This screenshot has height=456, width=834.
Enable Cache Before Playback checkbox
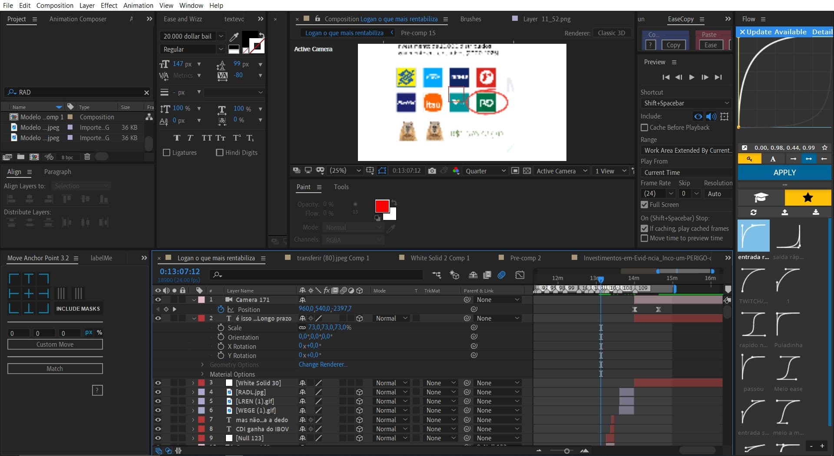point(645,128)
